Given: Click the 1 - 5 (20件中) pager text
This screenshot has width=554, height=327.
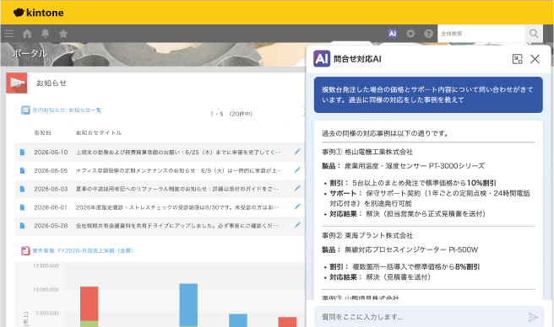Looking at the screenshot, I should click(x=231, y=114).
